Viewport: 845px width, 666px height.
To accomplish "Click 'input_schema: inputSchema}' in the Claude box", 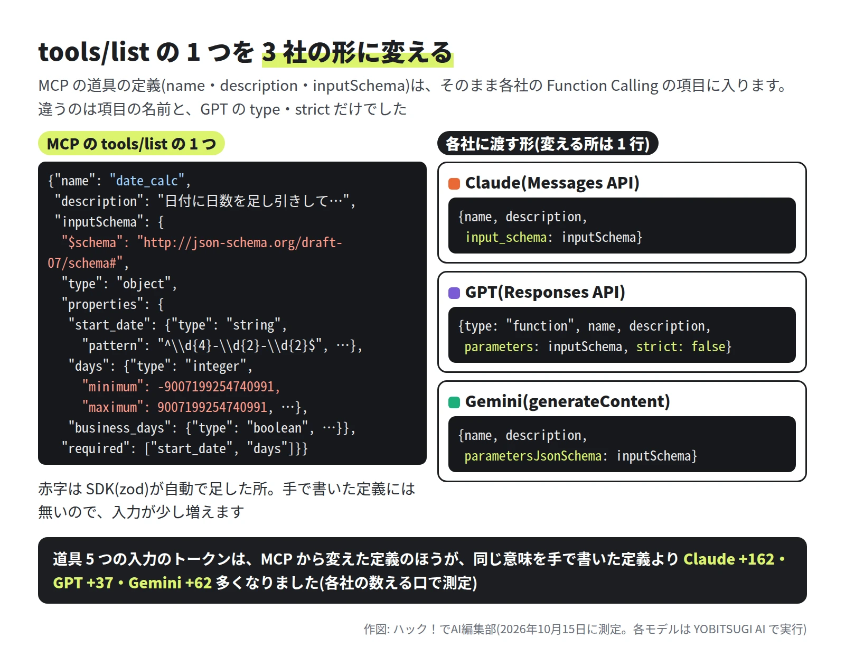I will pos(553,237).
